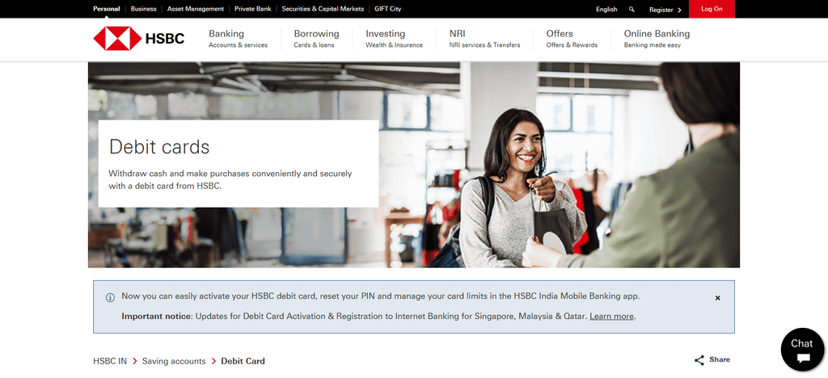The height and width of the screenshot is (378, 828).
Task: Select the Personal tab
Action: click(106, 9)
